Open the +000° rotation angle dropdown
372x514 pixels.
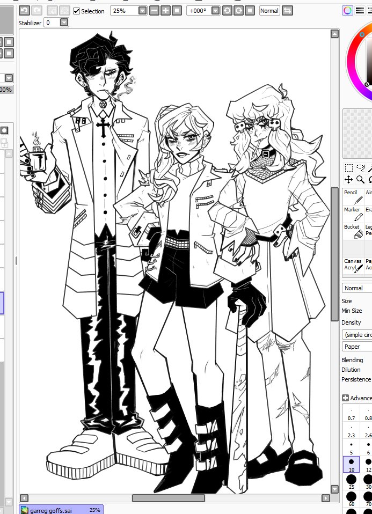215,11
